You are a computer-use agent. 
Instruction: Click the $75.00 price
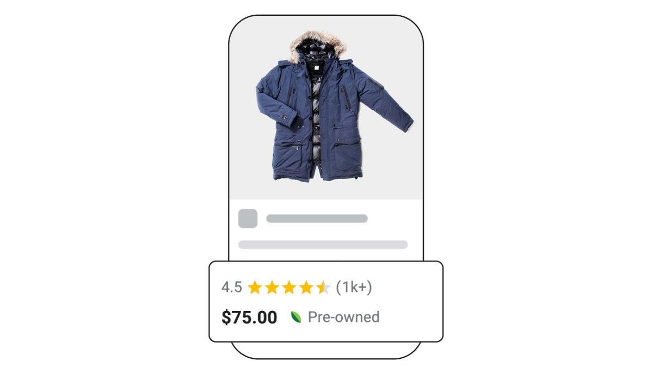coord(249,318)
